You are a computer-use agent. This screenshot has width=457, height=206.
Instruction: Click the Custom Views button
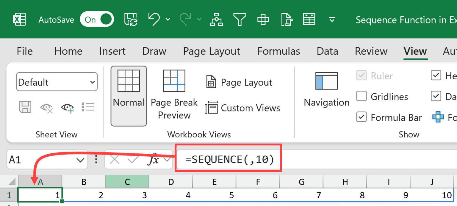(243, 108)
